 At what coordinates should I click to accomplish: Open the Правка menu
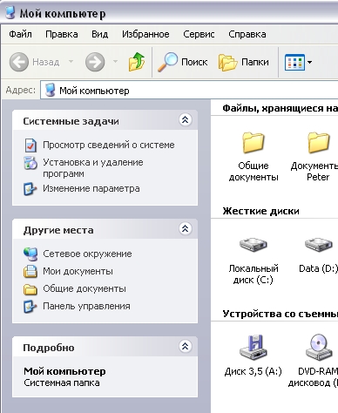point(62,34)
